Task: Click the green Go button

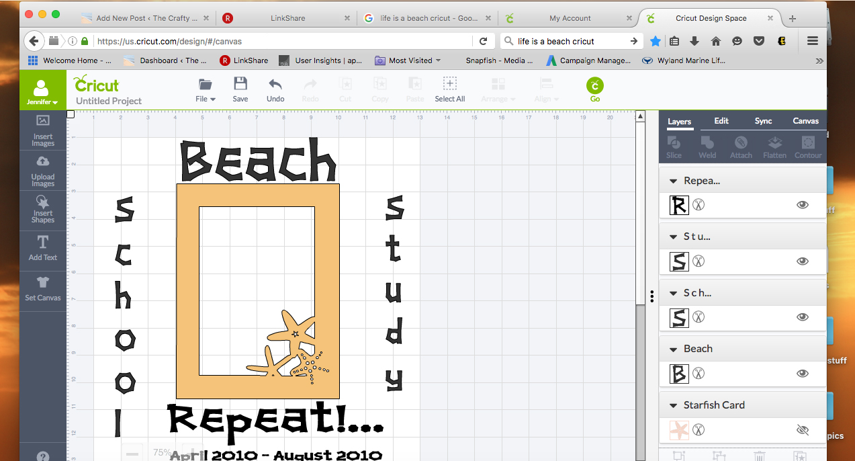Action: [594, 89]
